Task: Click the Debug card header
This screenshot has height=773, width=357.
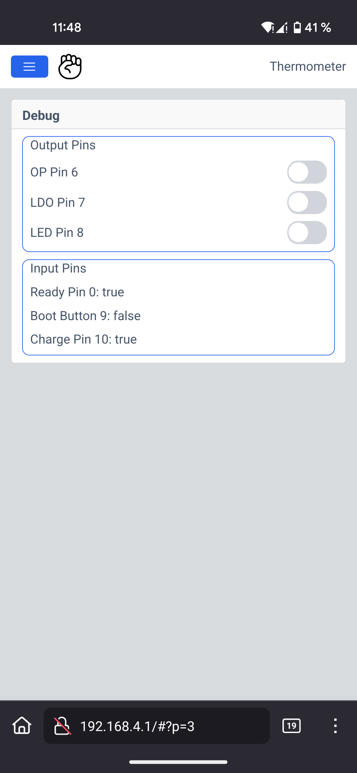Action: 41,116
